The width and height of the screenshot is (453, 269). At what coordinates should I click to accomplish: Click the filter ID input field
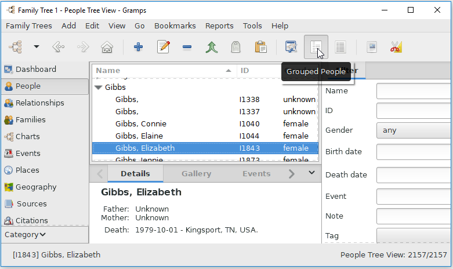click(x=414, y=111)
